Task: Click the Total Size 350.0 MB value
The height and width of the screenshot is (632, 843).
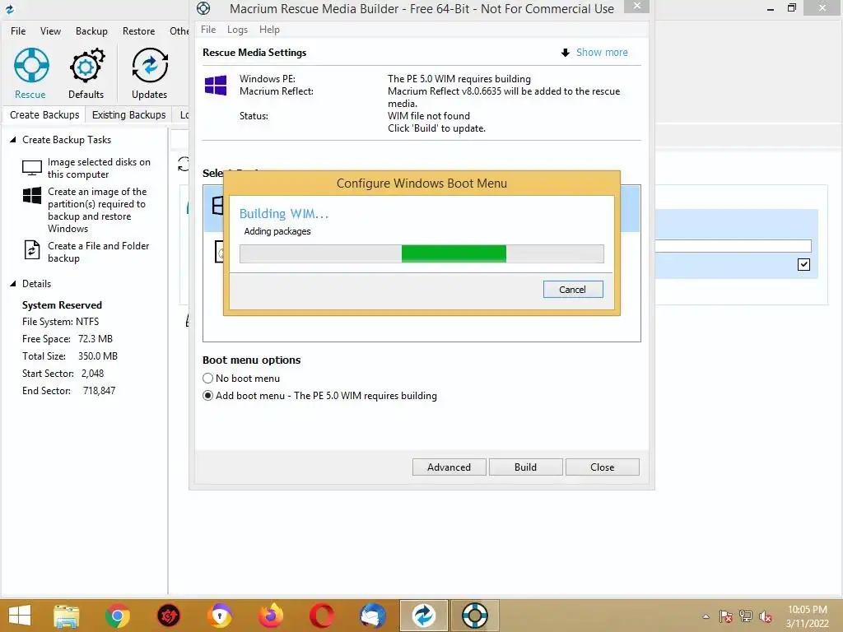Action: coord(98,355)
